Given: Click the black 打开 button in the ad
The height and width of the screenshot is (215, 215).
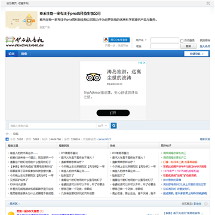Looking at the screenshot, I should pyautogui.click(x=113, y=113).
